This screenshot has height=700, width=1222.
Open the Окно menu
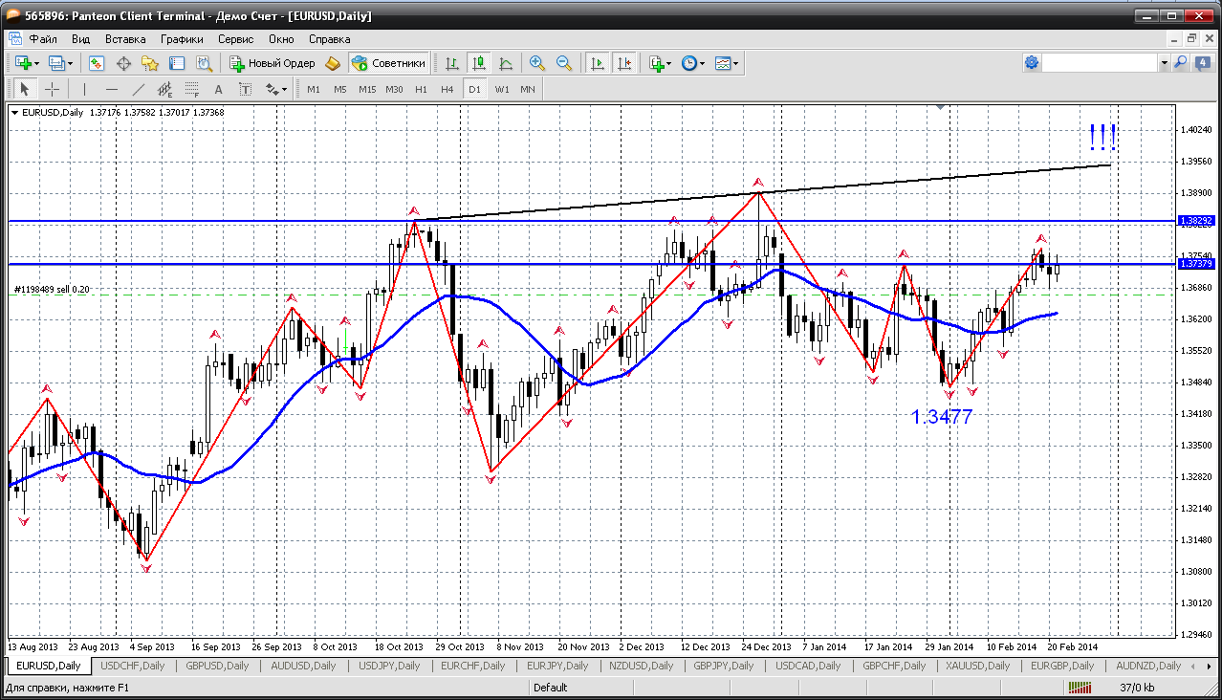point(281,39)
